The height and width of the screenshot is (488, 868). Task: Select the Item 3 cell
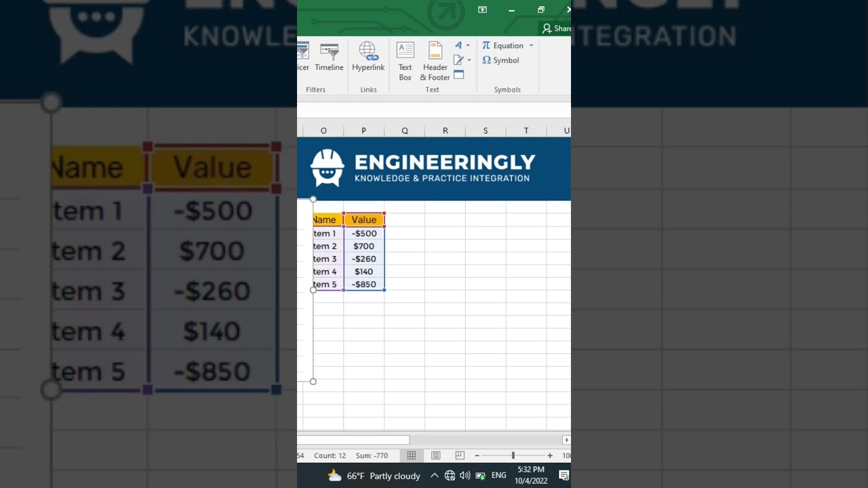point(328,259)
